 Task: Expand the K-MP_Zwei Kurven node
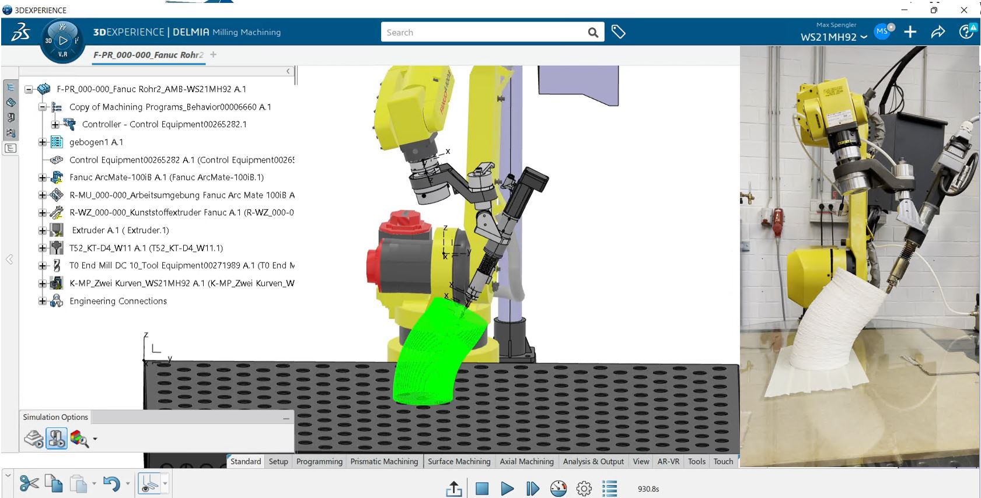[x=42, y=283]
